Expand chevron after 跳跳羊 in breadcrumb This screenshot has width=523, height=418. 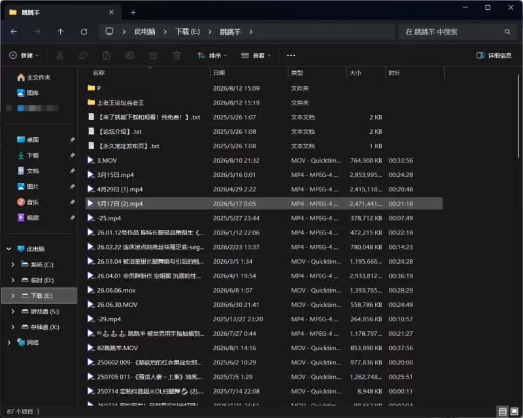(x=251, y=31)
